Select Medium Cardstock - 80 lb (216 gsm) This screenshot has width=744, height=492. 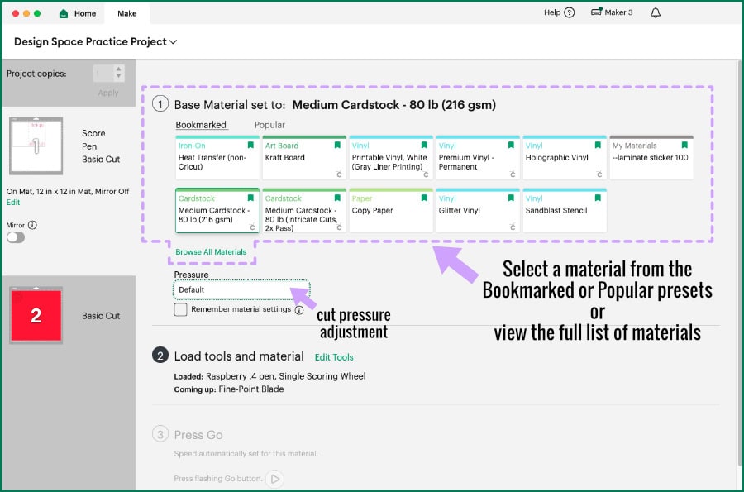[217, 211]
